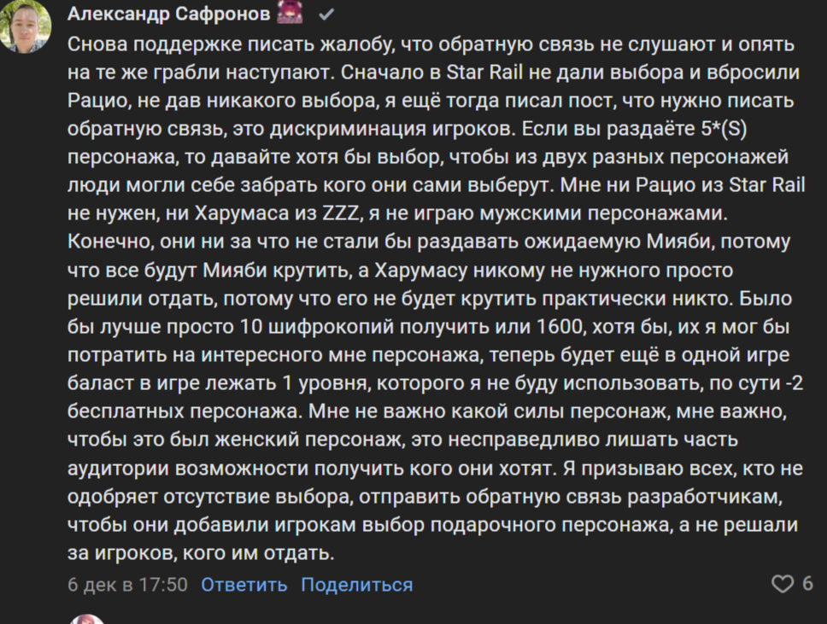The height and width of the screenshot is (624, 827).
Task: Open the partially visible avatar of the next commenter
Action: [x=86, y=619]
